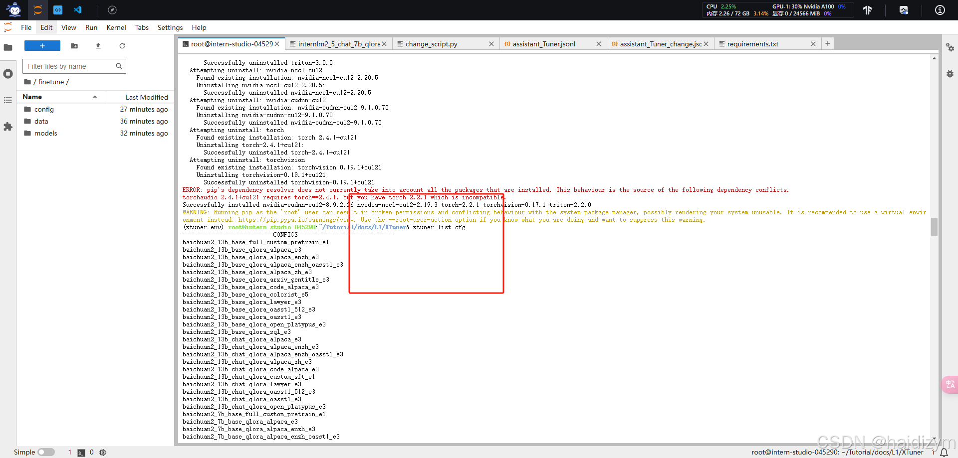Click the '27 minutes ago' modified time
This screenshot has height=458, width=958.
coord(144,109)
